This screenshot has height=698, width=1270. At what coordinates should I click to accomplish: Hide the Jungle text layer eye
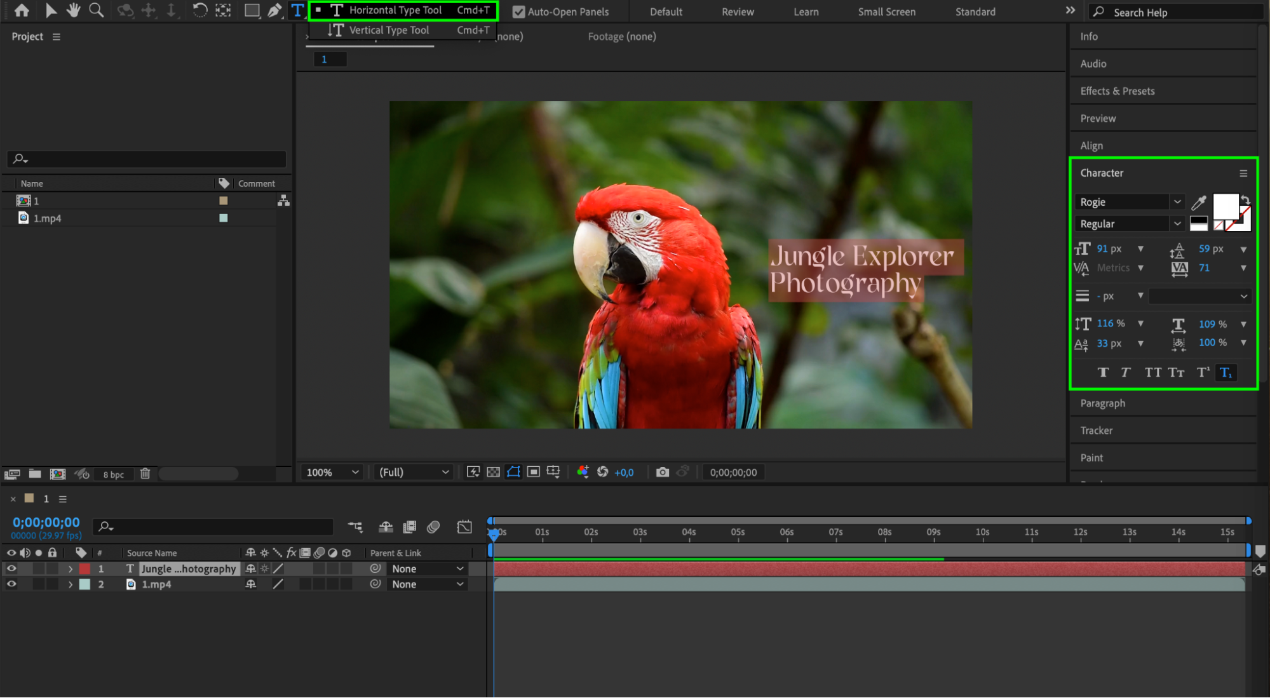click(x=11, y=568)
